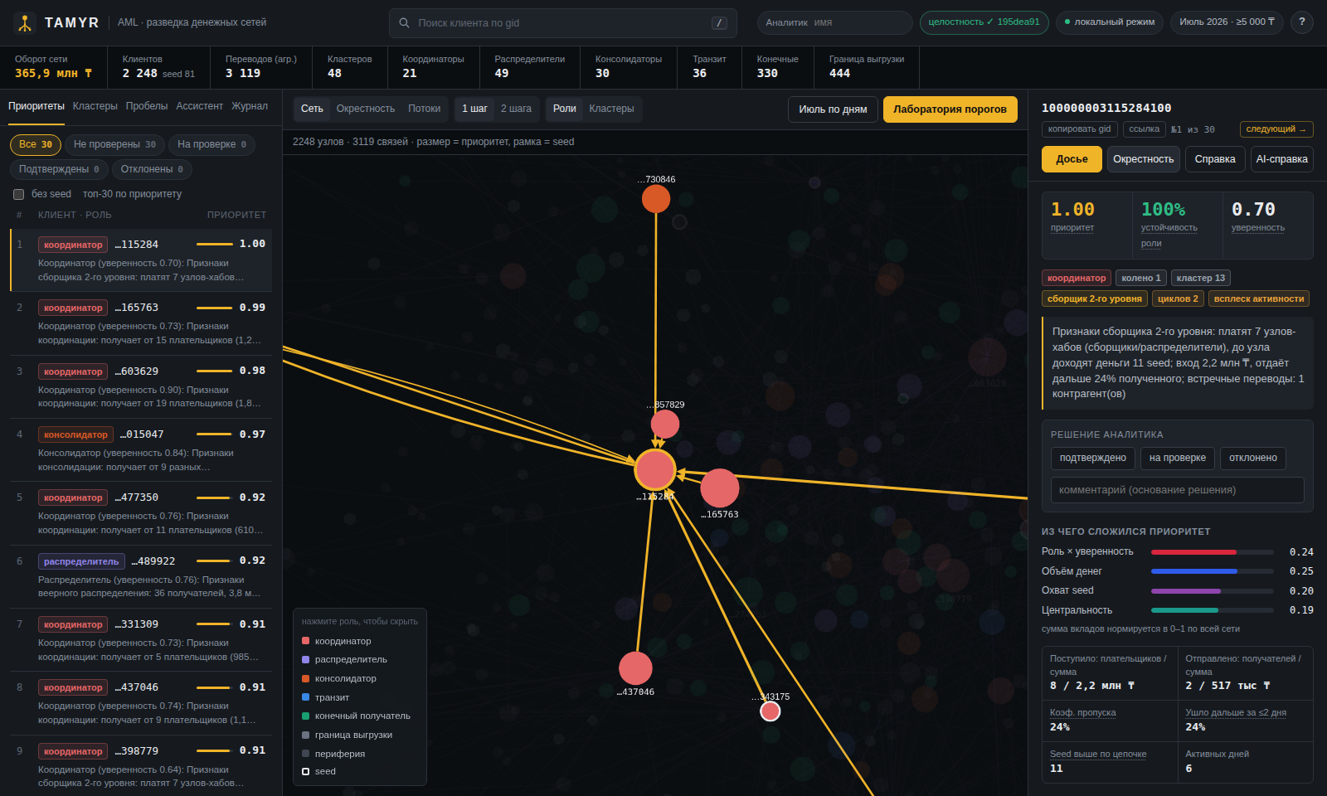Viewport: 1327px width, 796px height.
Task: Filter by Не проверены 30
Action: tap(114, 144)
